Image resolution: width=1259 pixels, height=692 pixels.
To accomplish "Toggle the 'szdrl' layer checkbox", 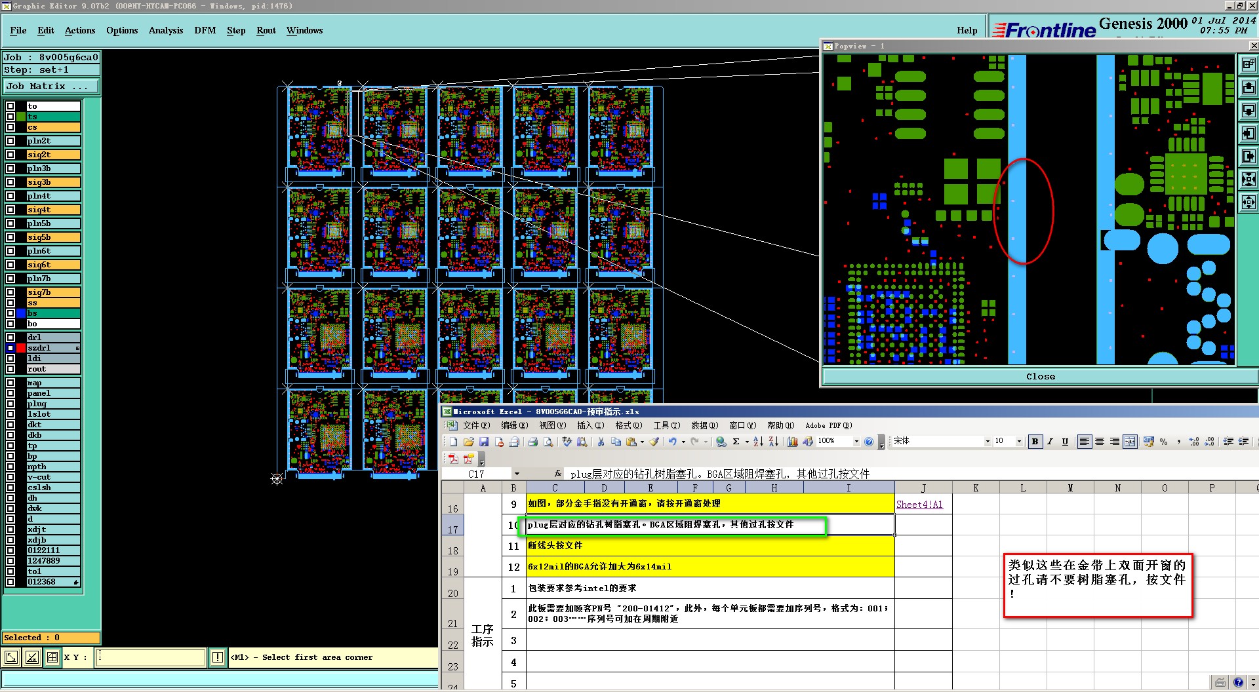I will (x=10, y=348).
